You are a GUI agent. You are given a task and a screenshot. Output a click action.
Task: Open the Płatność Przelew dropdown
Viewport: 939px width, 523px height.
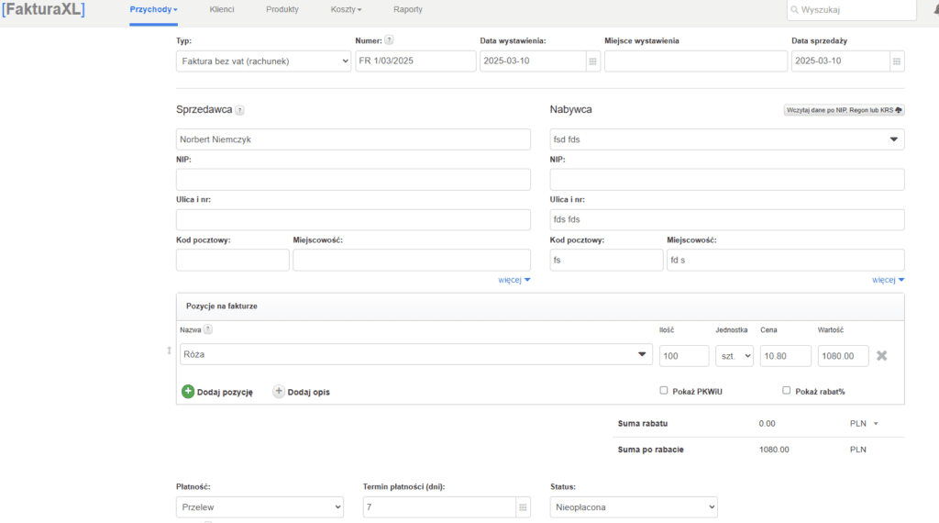coord(260,507)
